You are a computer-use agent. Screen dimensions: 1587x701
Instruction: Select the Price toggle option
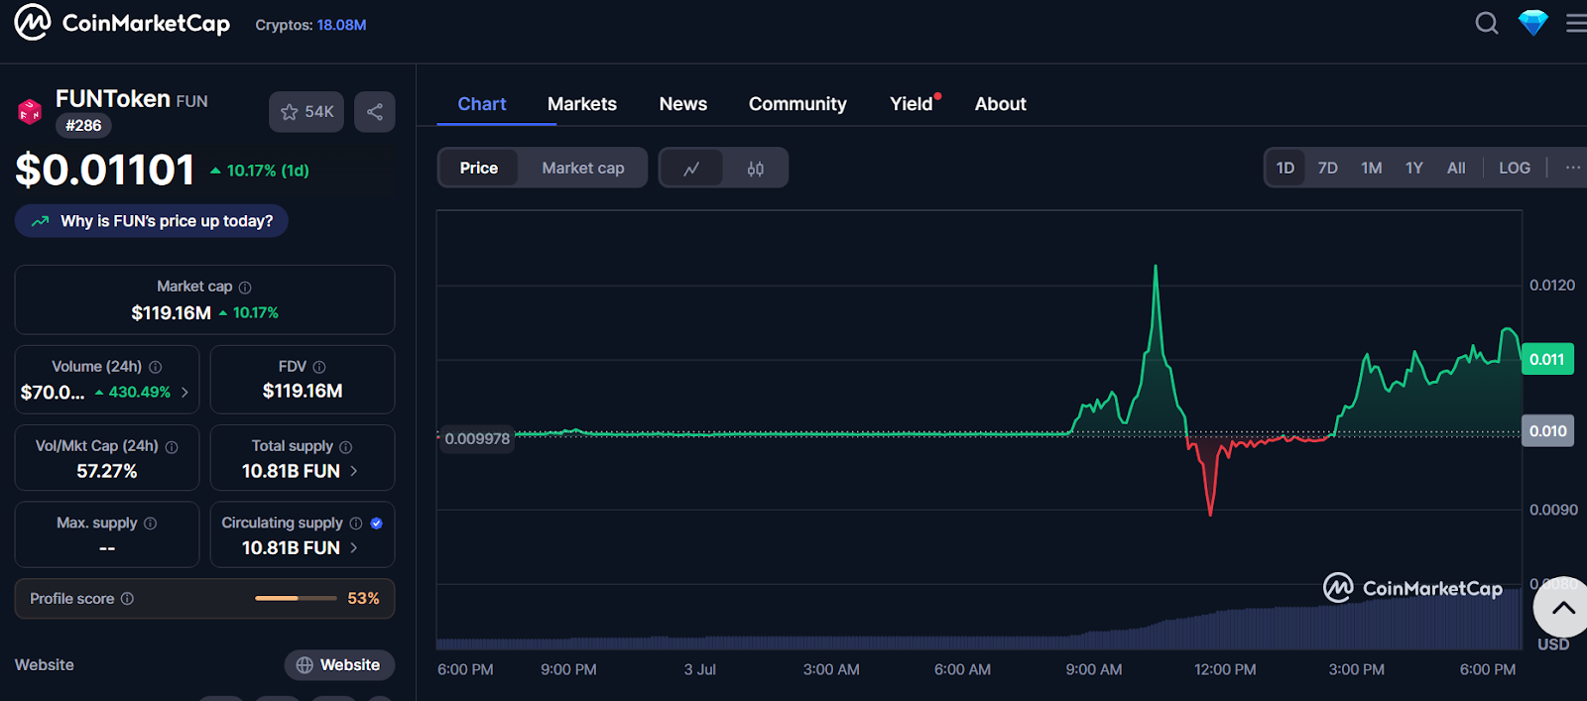click(478, 169)
